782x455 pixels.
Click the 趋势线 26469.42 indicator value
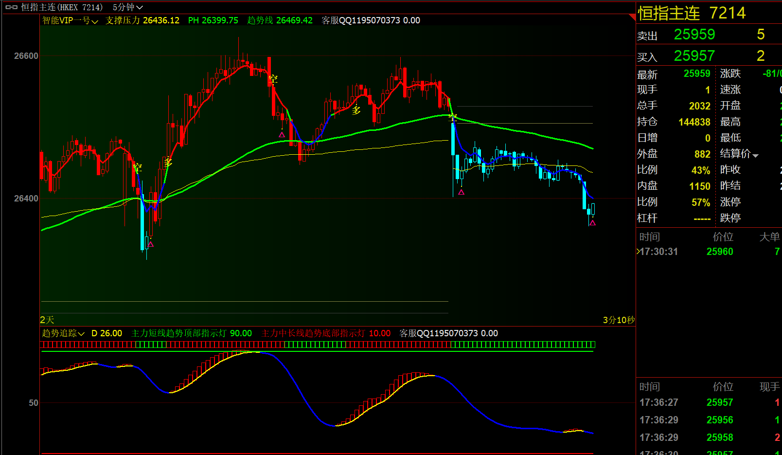pyautogui.click(x=280, y=20)
